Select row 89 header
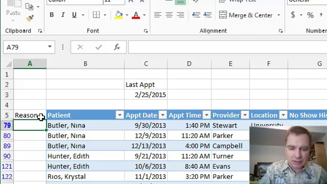 (7, 146)
